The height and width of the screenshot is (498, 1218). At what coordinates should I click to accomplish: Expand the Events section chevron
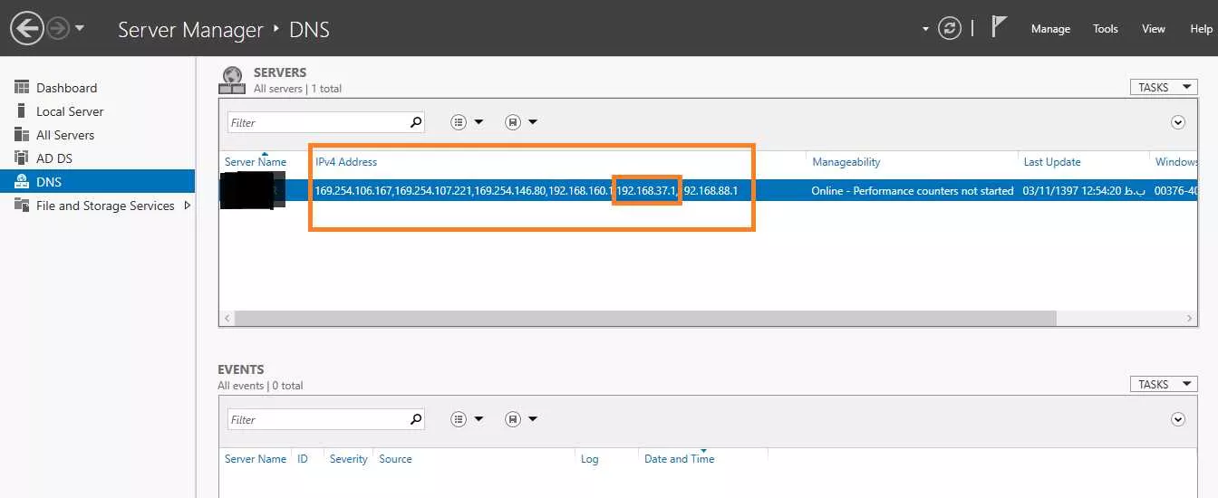click(1178, 418)
